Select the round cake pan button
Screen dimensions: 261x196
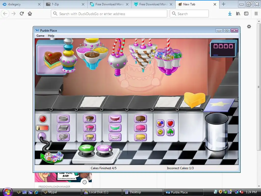63,119
